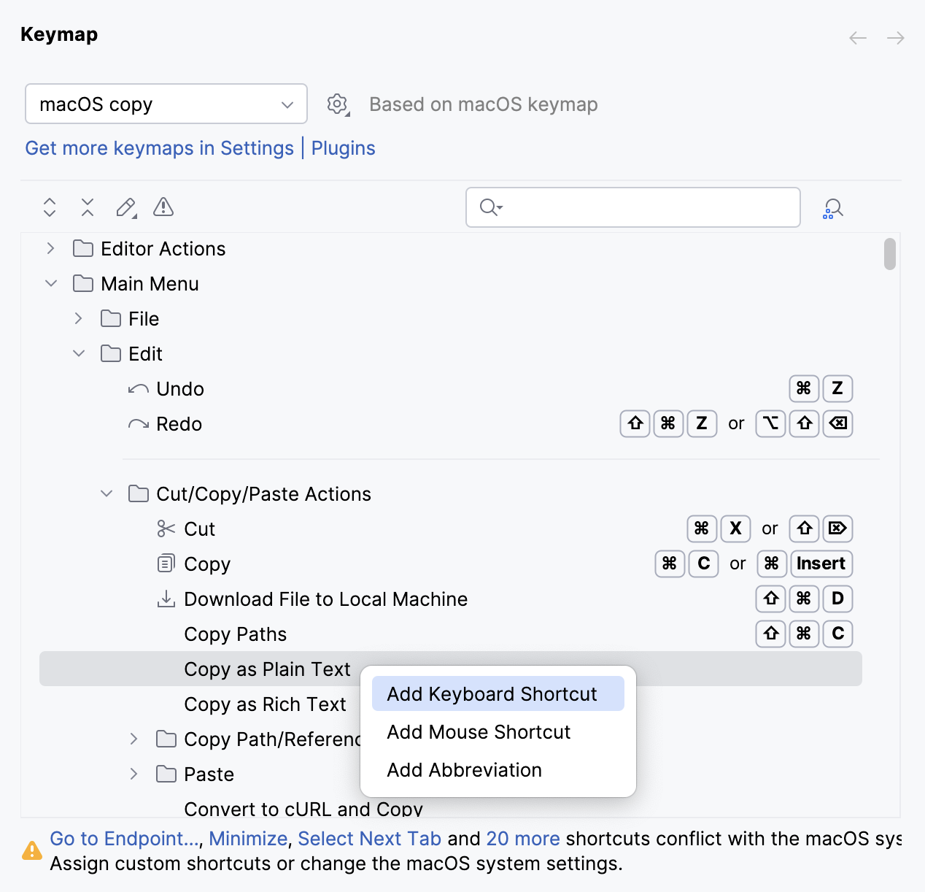Image resolution: width=925 pixels, height=892 pixels.
Task: Click the back navigation arrow
Action: pos(857,38)
